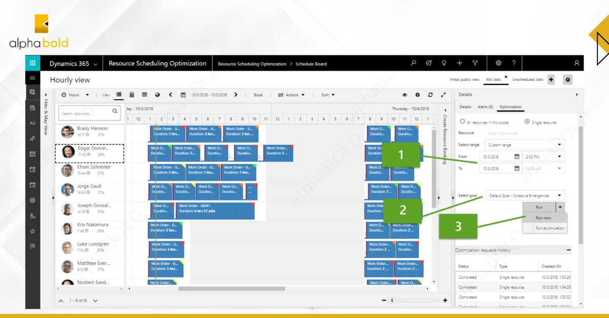Open the calendar date picker in toolbar
The image size is (609, 318).
(183, 95)
